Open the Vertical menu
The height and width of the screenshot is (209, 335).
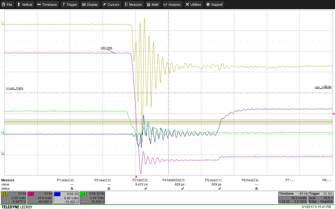(x=25, y=4)
